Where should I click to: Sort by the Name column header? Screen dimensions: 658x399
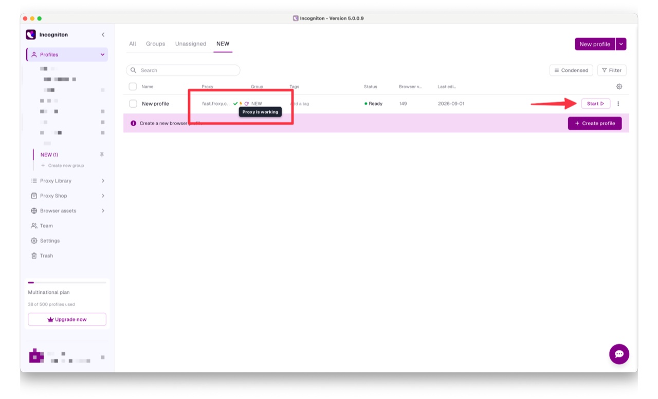(148, 87)
